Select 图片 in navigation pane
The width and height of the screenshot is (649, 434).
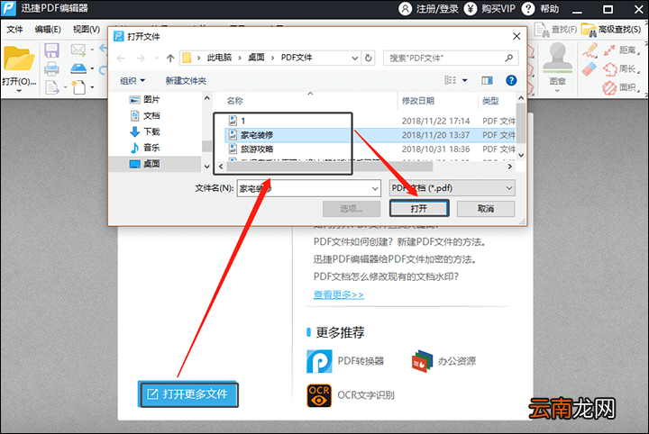[x=144, y=100]
